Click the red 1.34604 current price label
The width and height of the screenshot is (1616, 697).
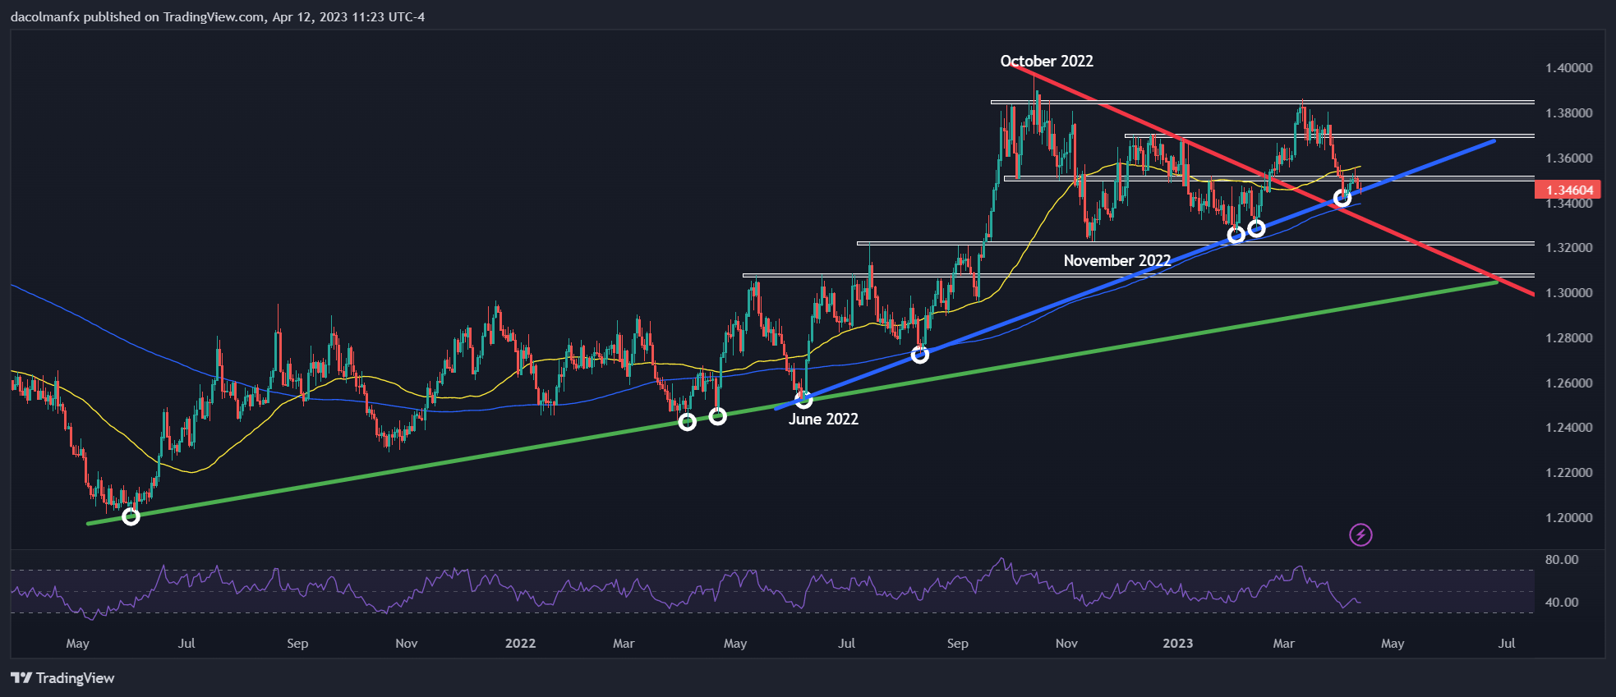[x=1569, y=190]
